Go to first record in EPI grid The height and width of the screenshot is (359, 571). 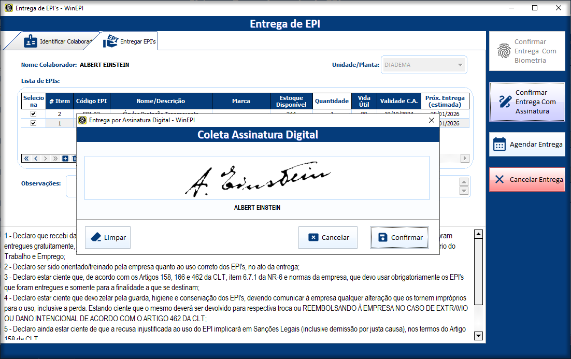coord(26,159)
